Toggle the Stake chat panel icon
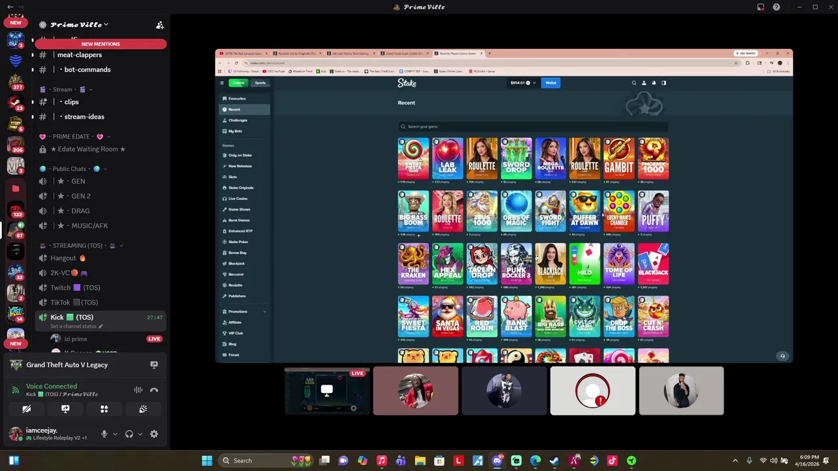The height and width of the screenshot is (471, 838). click(x=663, y=83)
